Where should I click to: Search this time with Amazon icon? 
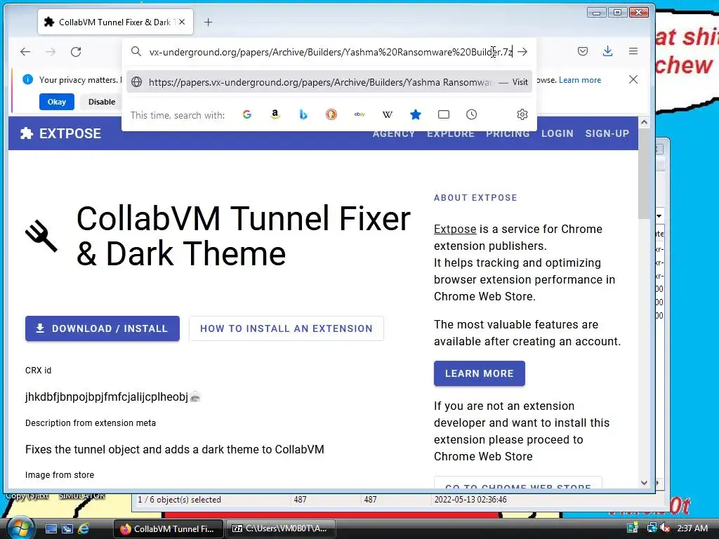tap(275, 114)
